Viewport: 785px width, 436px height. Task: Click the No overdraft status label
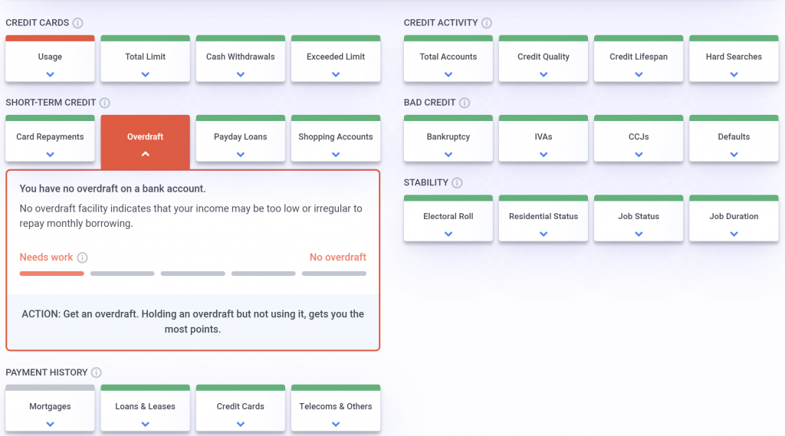(337, 257)
